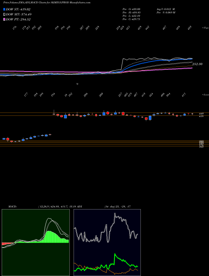Open the ADX indicator chart thumbnail
The image size is (209, 276).
[x=107, y=243]
